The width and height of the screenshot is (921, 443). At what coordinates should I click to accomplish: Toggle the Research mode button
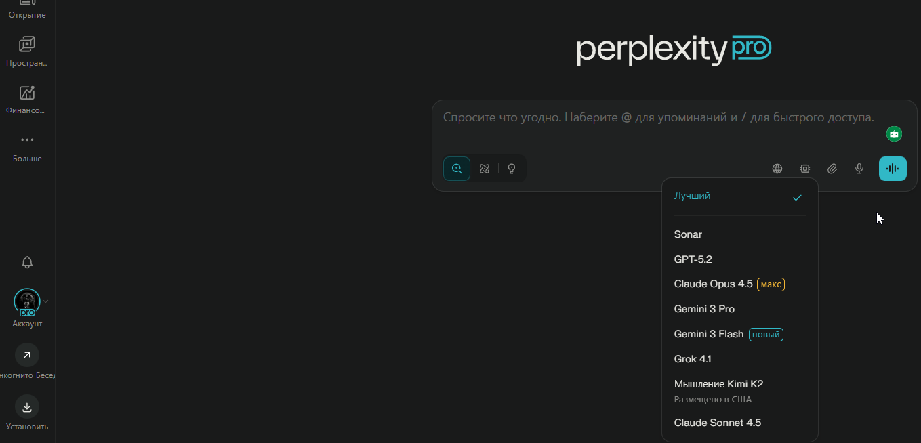coord(485,169)
